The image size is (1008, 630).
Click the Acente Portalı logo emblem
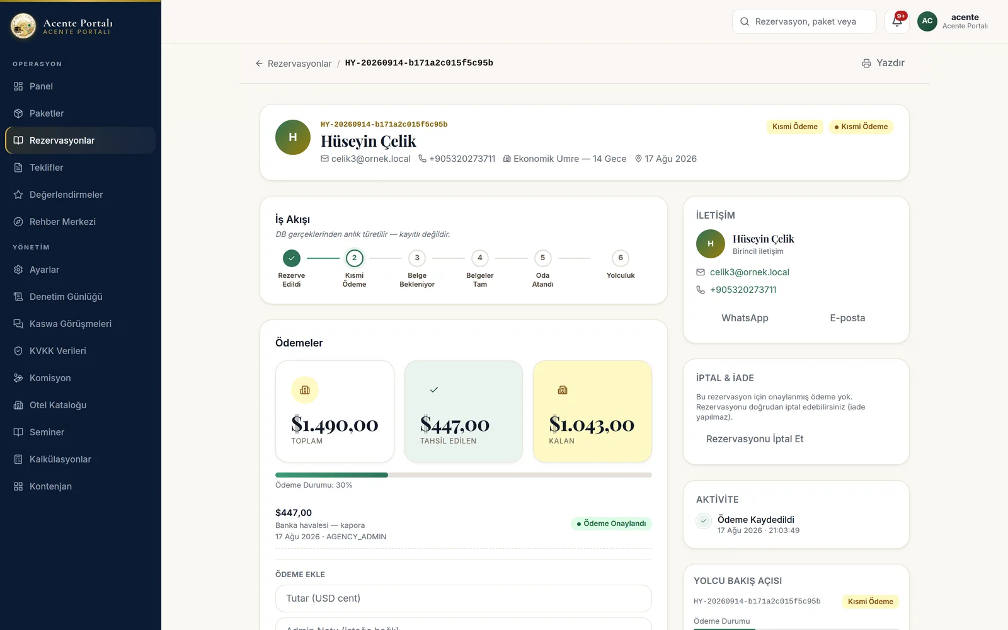click(x=23, y=26)
